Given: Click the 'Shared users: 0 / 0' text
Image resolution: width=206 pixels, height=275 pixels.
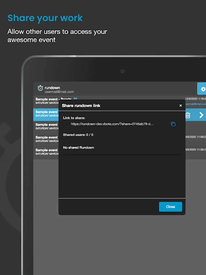Looking at the screenshot, I should pos(78,135).
